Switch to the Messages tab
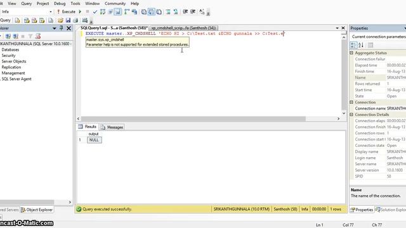406x228 pixels. [x=112, y=127]
